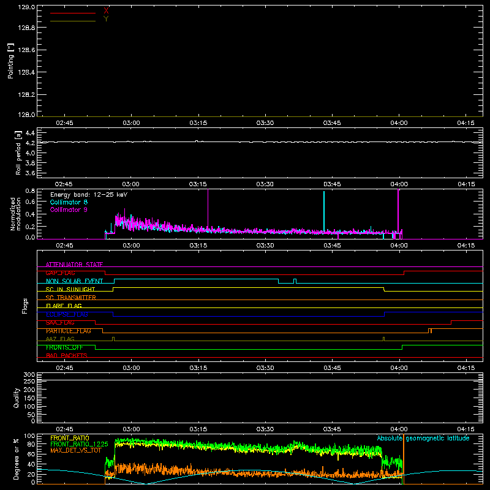Click the 128.2 tick label
490x490 pixels.
pos(26,95)
